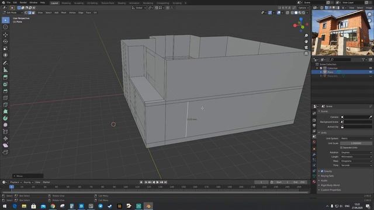Click the viewport pan hand icon

click(x=306, y=41)
